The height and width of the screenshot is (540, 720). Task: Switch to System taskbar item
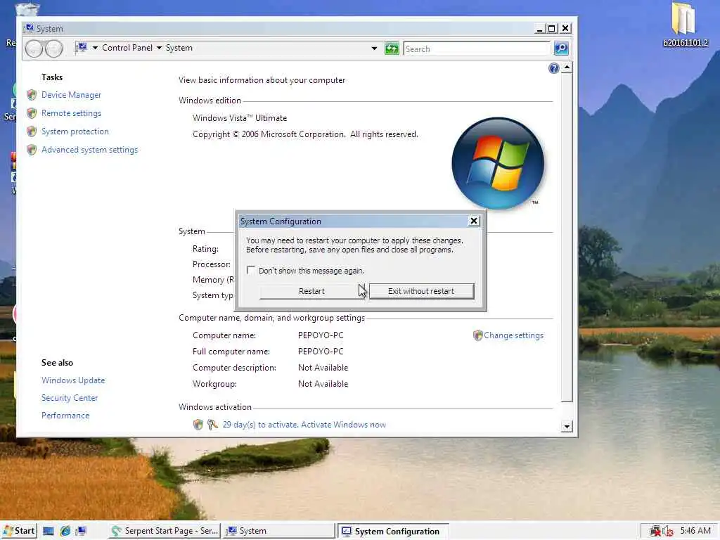coord(279,531)
